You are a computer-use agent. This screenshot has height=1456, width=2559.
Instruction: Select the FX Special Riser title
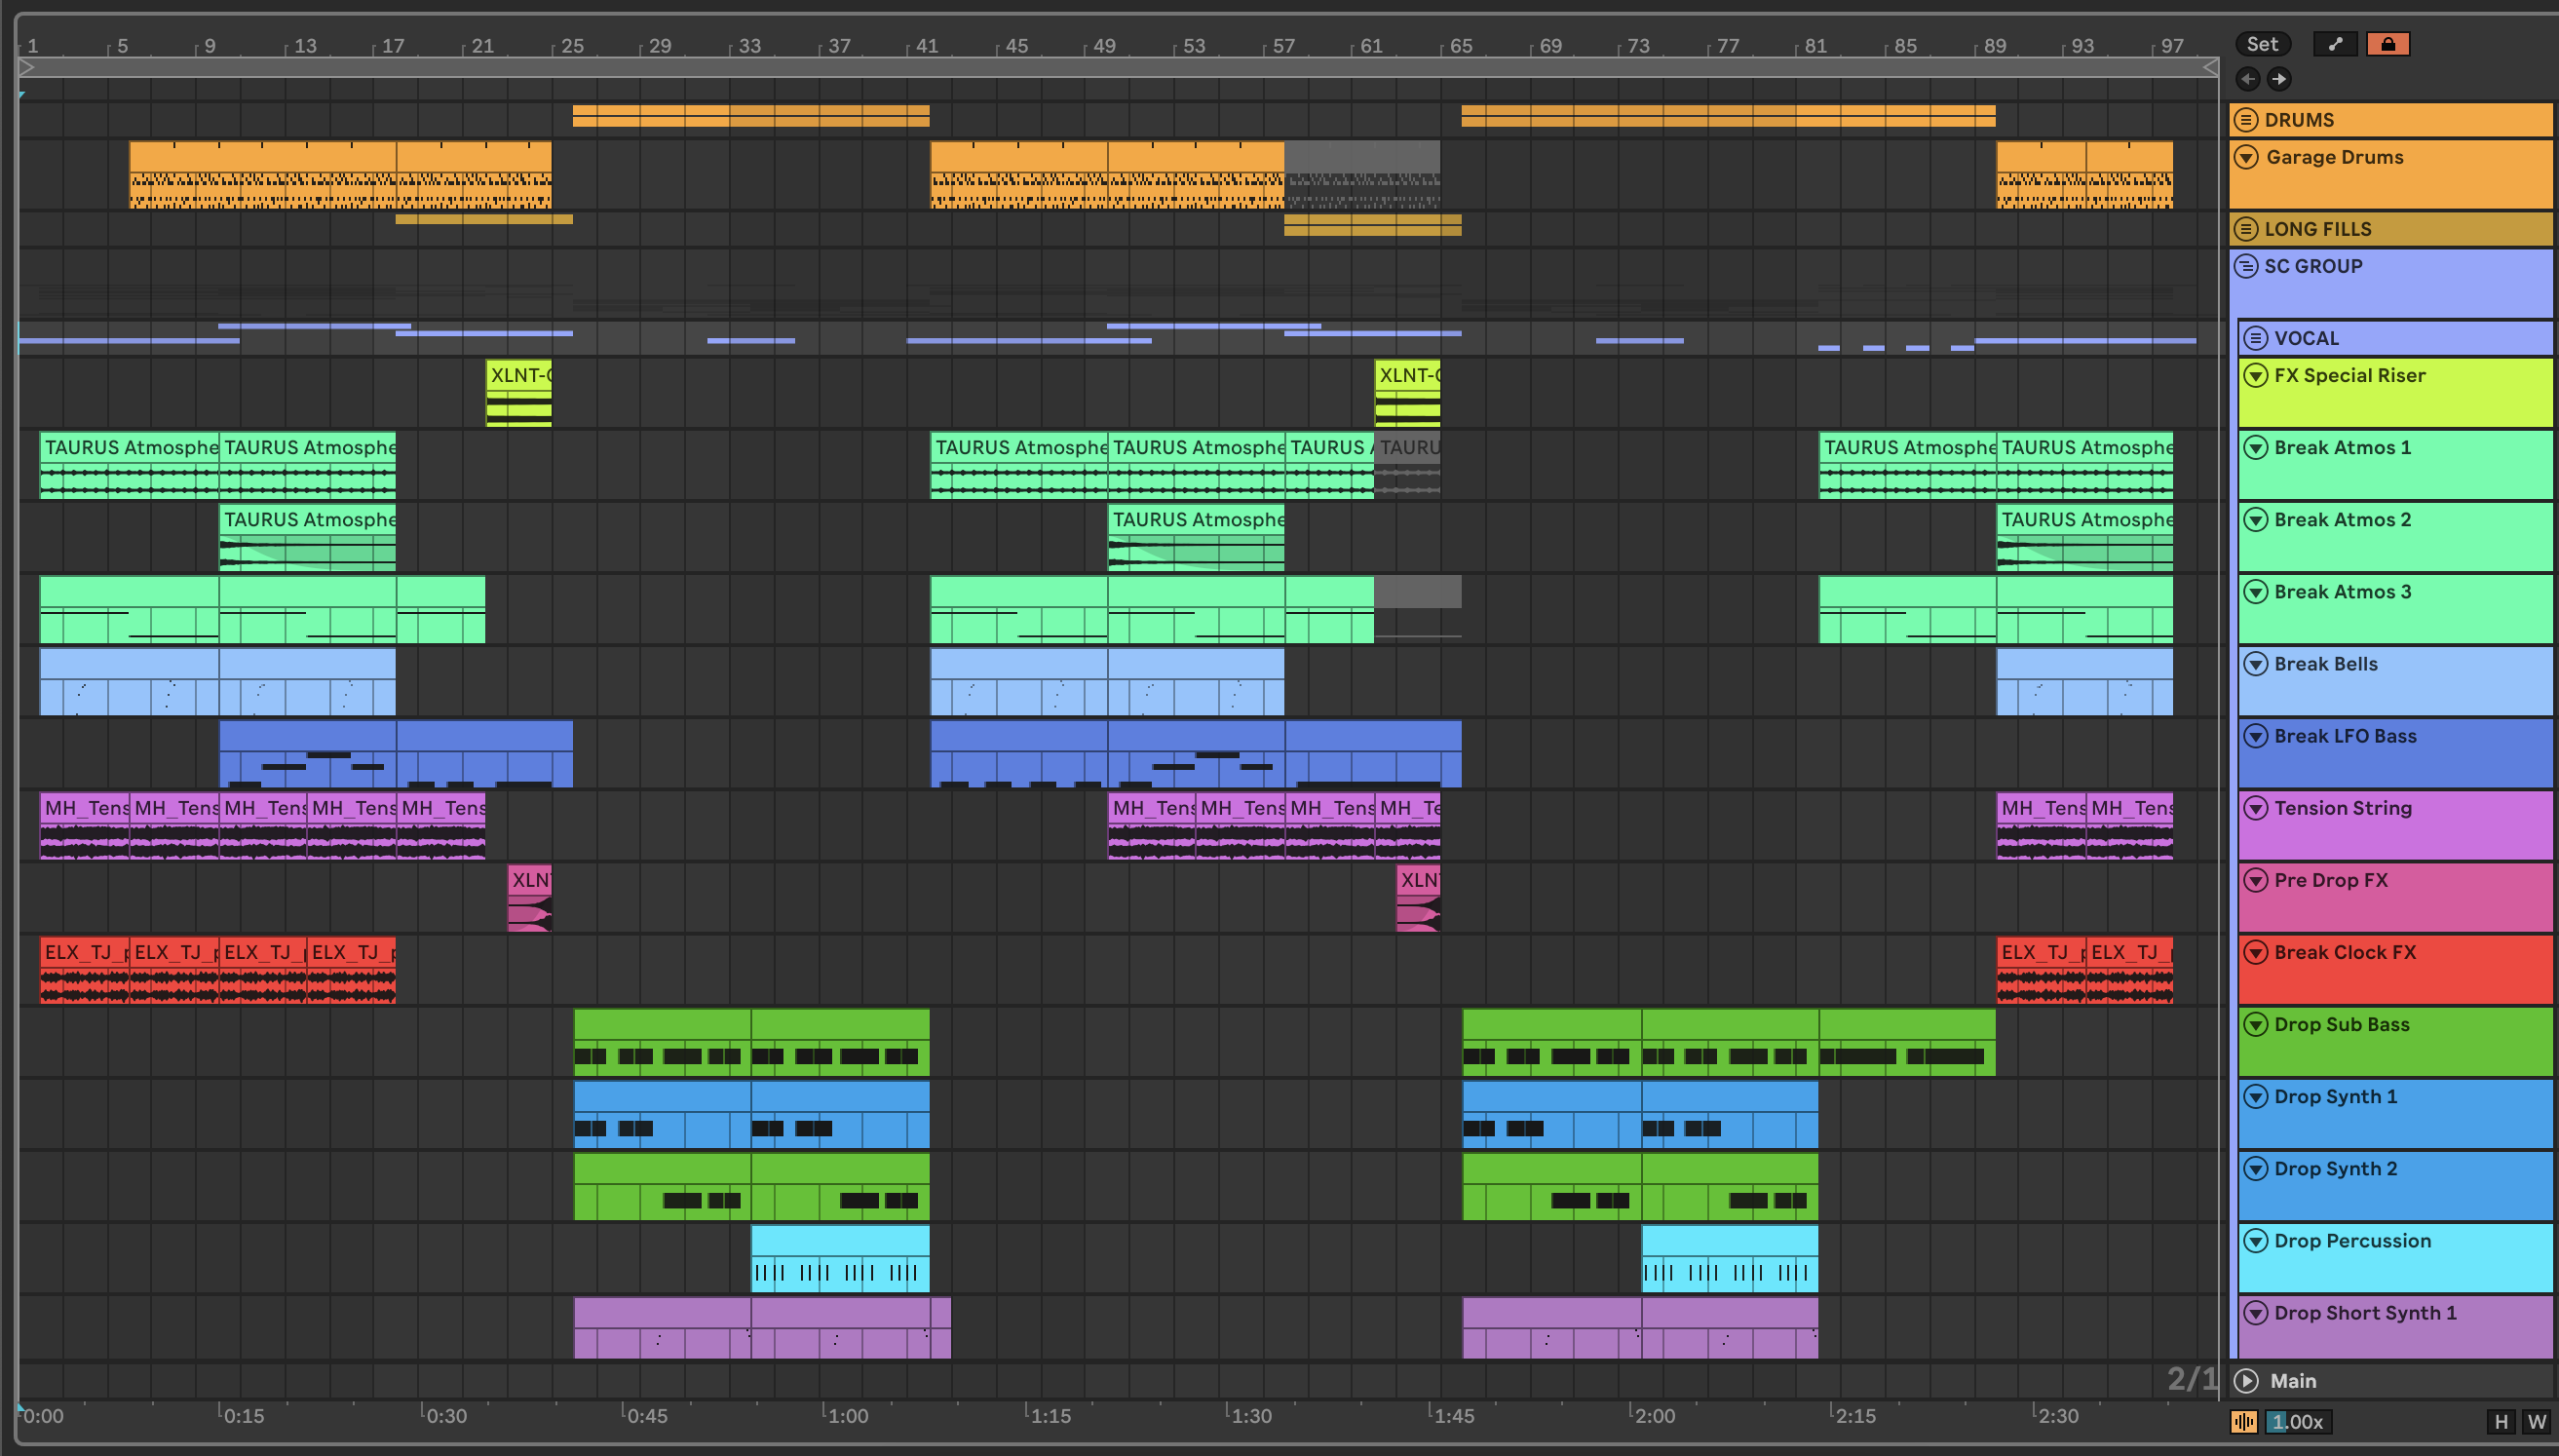(x=2349, y=375)
